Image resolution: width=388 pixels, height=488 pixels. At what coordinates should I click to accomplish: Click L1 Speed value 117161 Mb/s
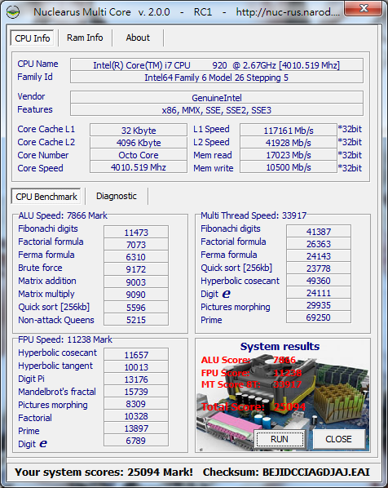click(289, 130)
